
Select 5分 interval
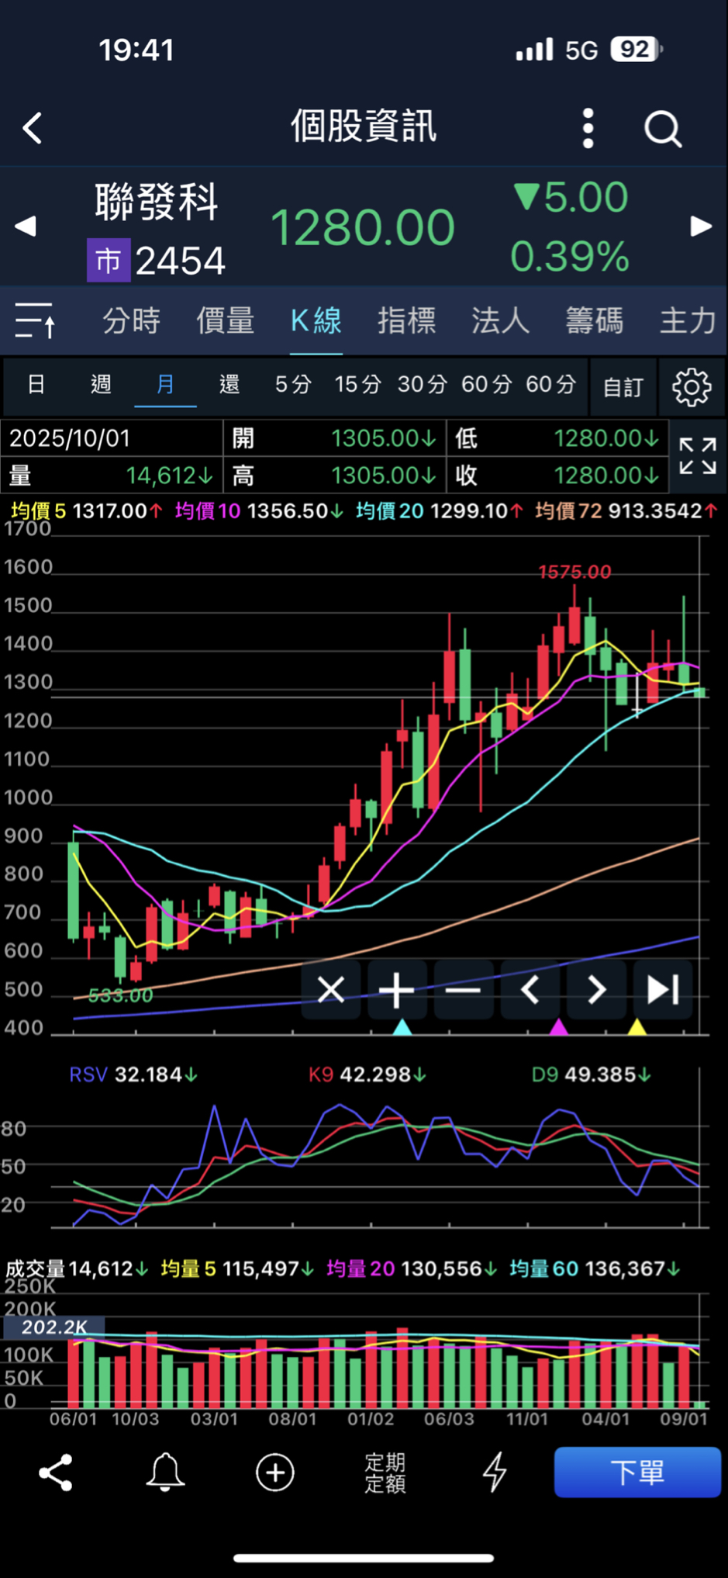(293, 384)
